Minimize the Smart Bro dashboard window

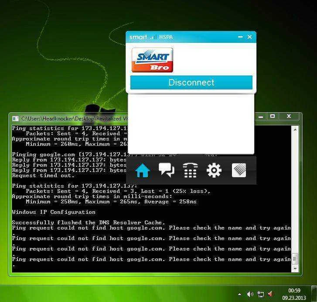tap(240, 37)
